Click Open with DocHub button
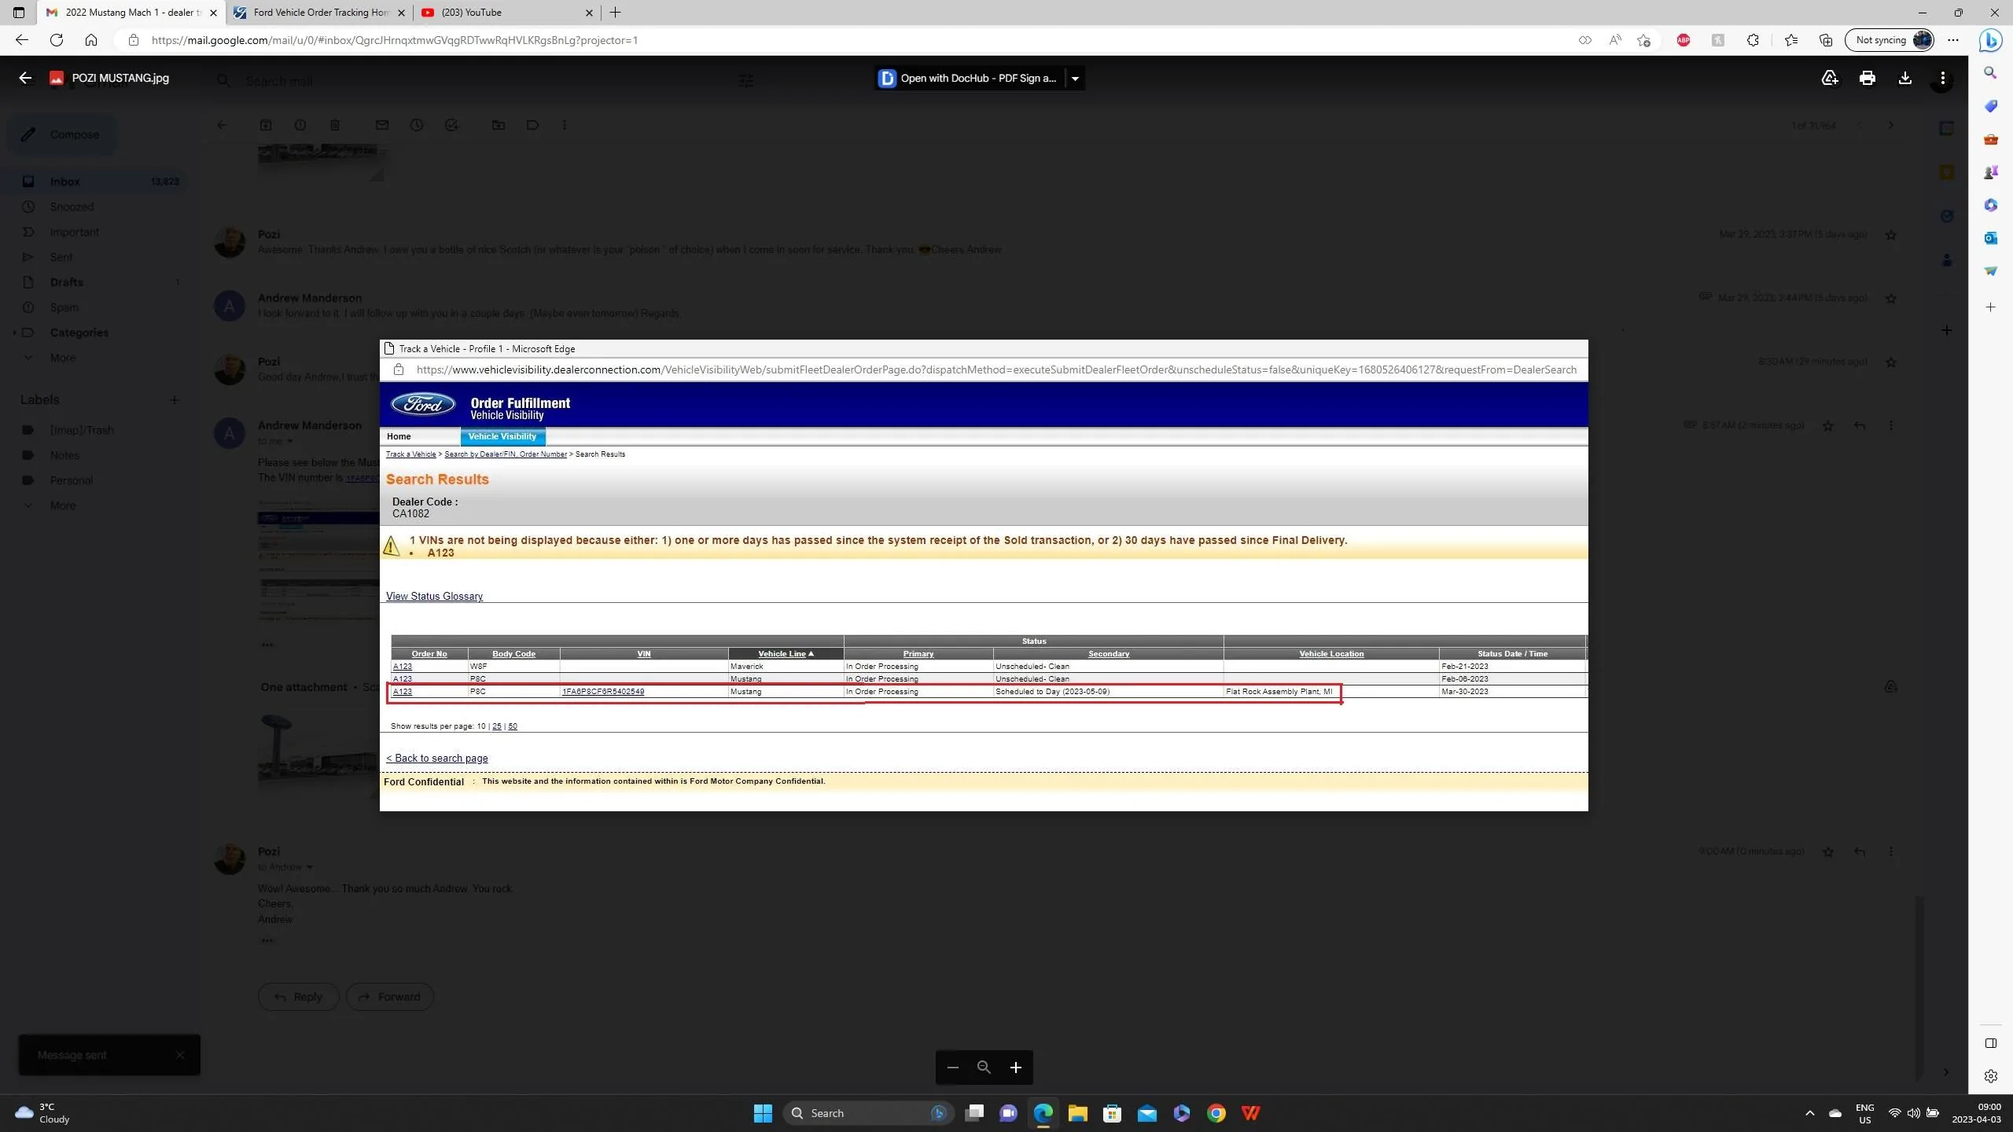The image size is (2013, 1132). 969,78
